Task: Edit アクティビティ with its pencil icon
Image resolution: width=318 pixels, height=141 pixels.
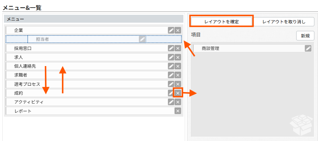Action: coord(171,102)
